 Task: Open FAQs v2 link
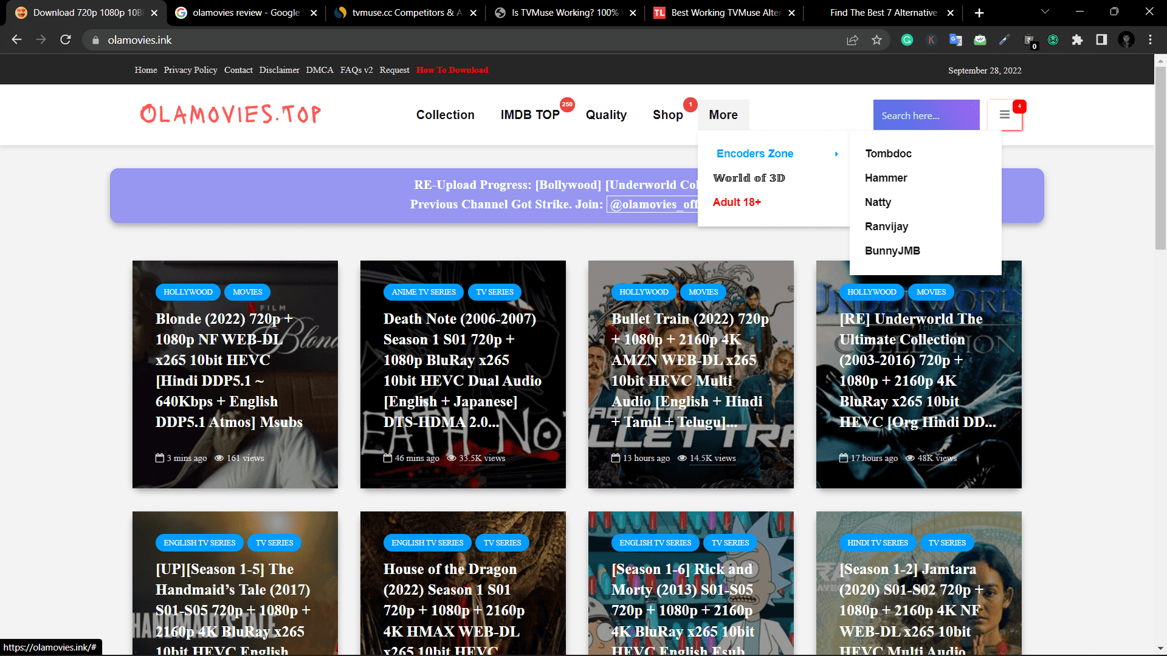[x=356, y=70]
